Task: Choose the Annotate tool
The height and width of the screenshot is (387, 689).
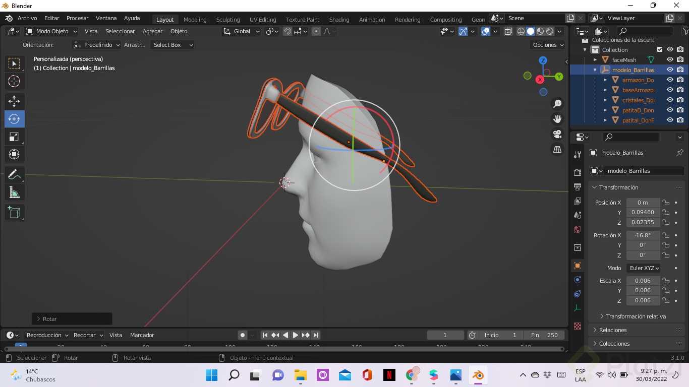Action: pyautogui.click(x=14, y=174)
